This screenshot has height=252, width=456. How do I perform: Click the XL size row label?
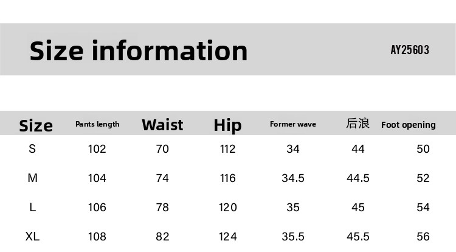33,237
